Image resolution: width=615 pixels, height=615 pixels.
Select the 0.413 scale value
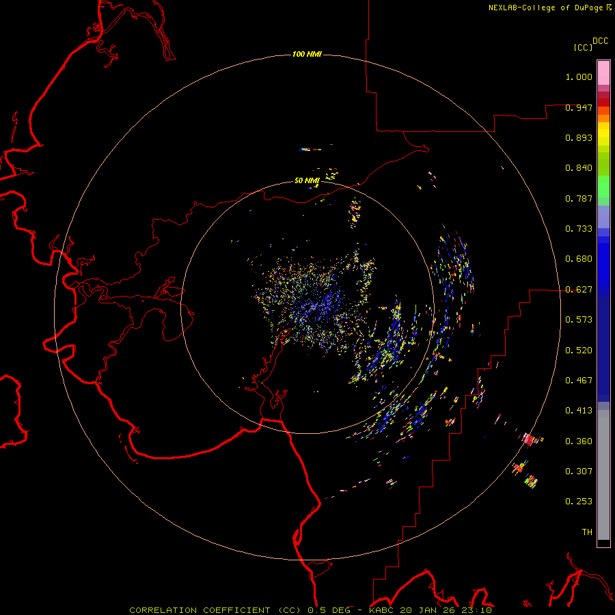[x=579, y=411]
